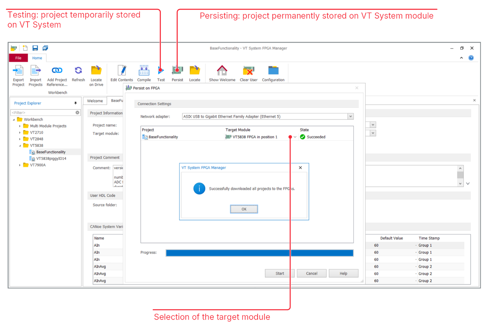Collapse the comment section chevron
Screen dimensions: 489x331
pyautogui.click(x=468, y=184)
